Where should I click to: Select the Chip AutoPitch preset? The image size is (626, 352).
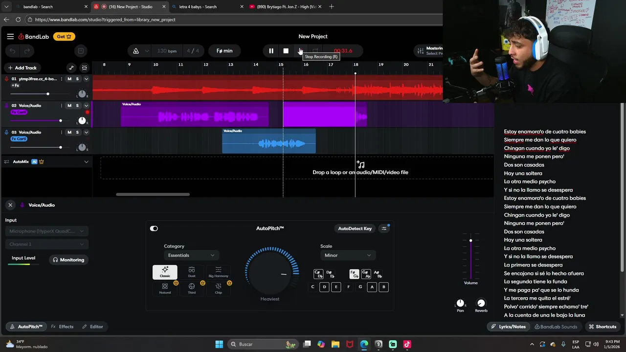218,288
